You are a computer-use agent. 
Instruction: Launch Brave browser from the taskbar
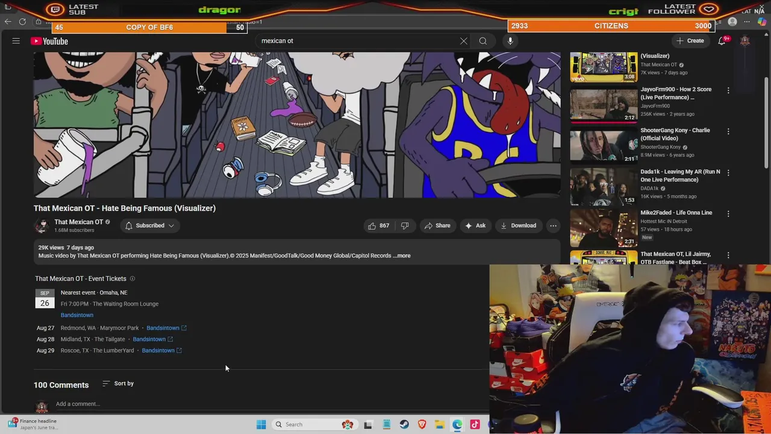(422, 424)
